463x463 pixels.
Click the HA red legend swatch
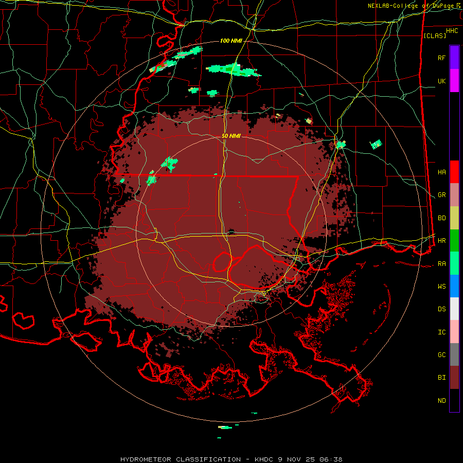click(454, 172)
